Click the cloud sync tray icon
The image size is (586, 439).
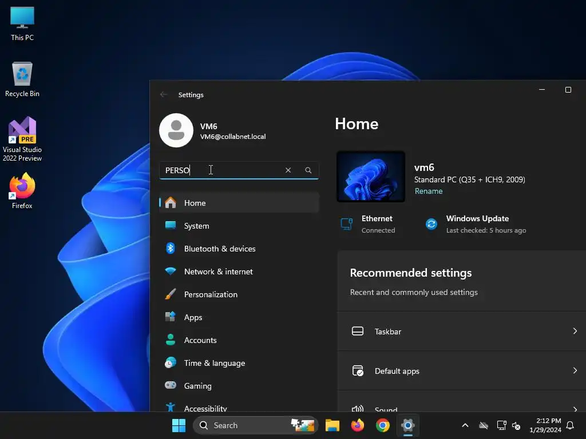(484, 425)
